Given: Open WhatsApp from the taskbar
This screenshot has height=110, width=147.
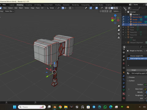Looking at the screenshot, I should pos(105,107).
